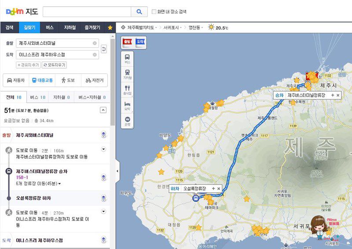Click the red 출발 flag marker tool
352x249 pixels.
coord(127,42)
